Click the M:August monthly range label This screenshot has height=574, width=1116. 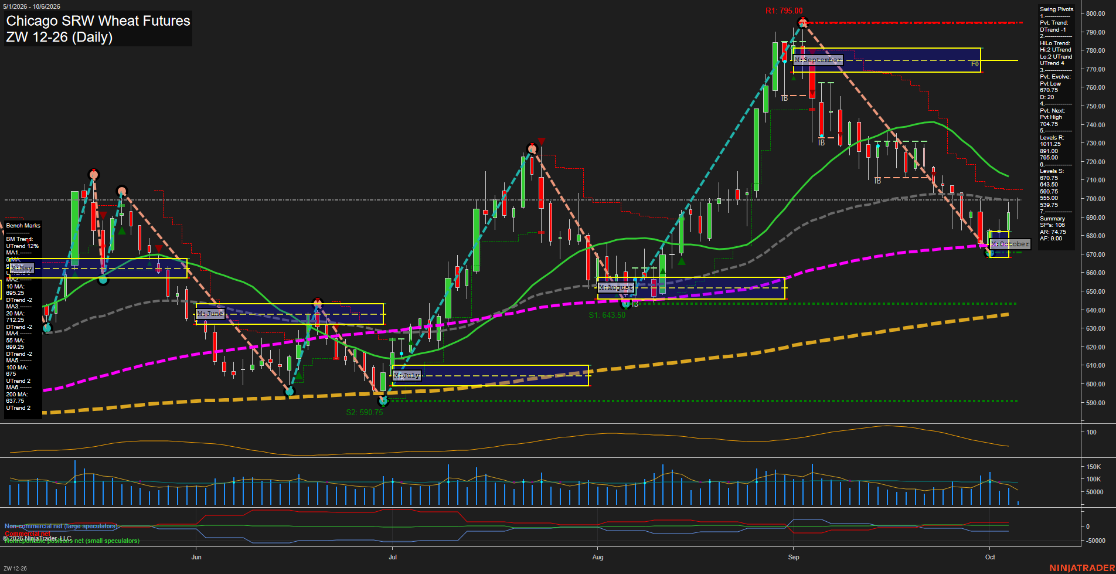(x=616, y=287)
